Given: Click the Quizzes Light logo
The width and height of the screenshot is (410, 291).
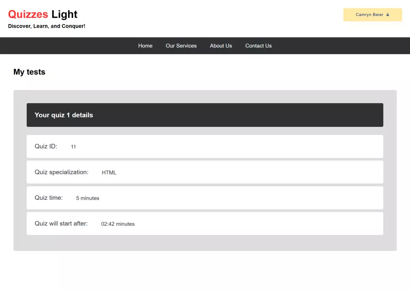Looking at the screenshot, I should (43, 14).
